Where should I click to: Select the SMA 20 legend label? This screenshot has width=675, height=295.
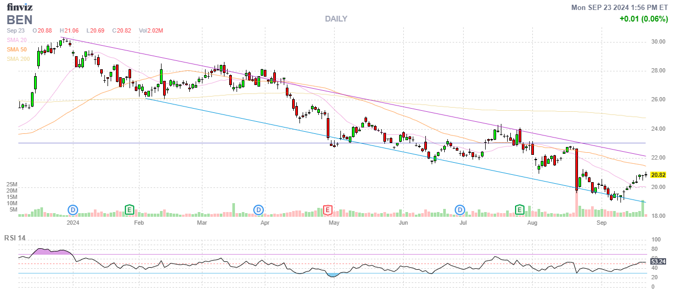(16, 40)
